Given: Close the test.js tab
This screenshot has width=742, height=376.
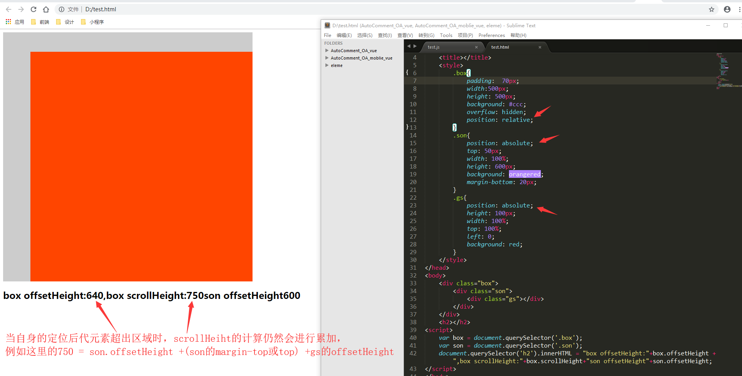Looking at the screenshot, I should coord(476,47).
